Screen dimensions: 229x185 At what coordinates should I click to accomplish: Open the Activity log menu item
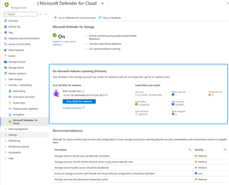coord(14,27)
